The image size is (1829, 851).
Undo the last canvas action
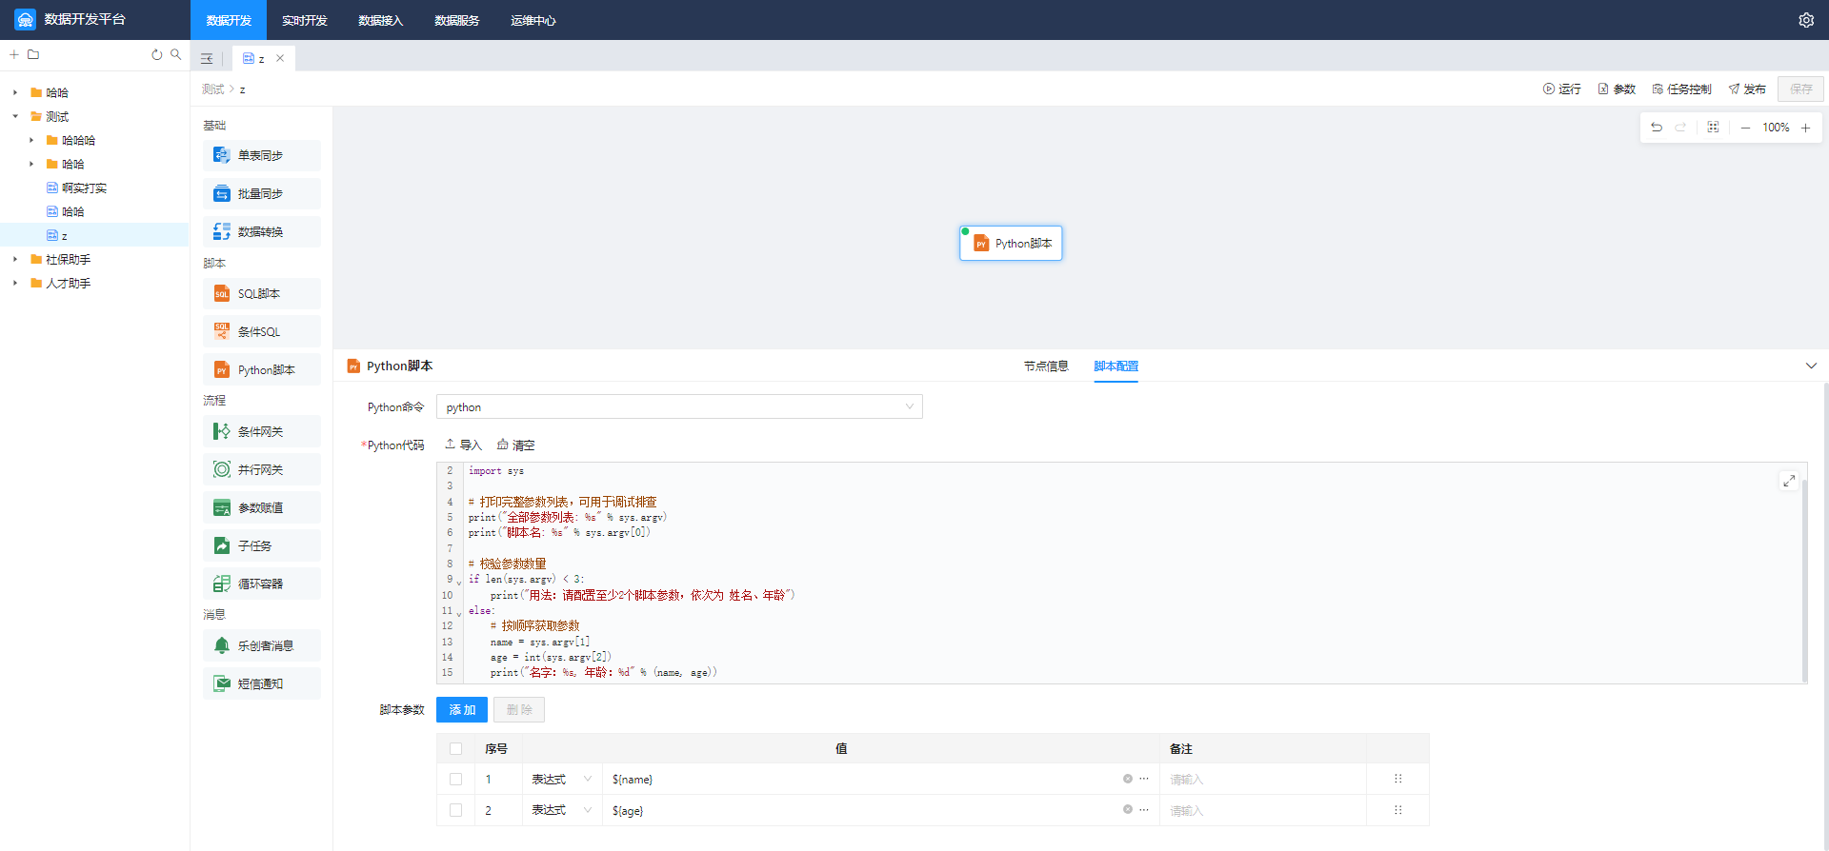(1657, 128)
